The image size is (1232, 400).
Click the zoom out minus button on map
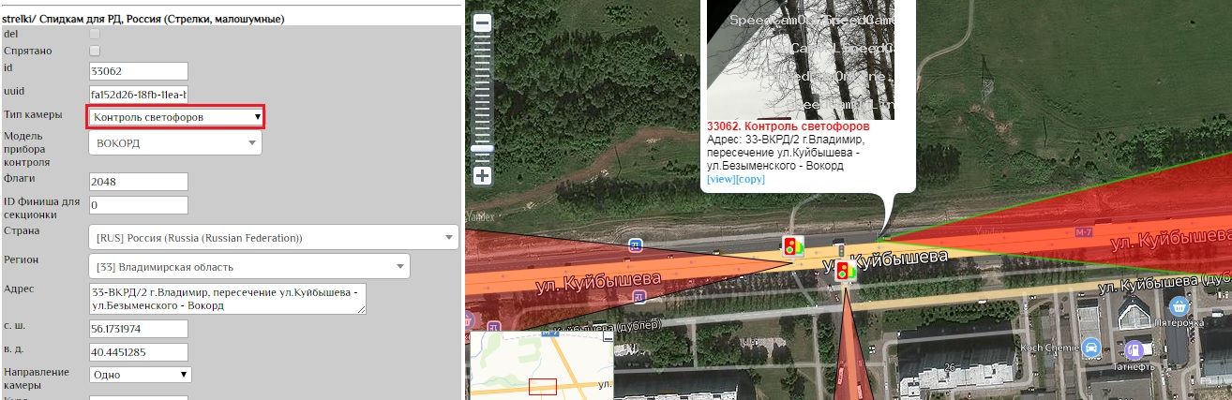pyautogui.click(x=483, y=24)
